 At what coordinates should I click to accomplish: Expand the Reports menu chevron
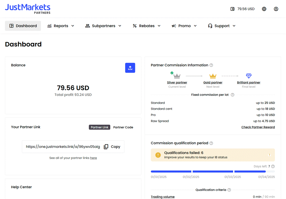click(73, 26)
